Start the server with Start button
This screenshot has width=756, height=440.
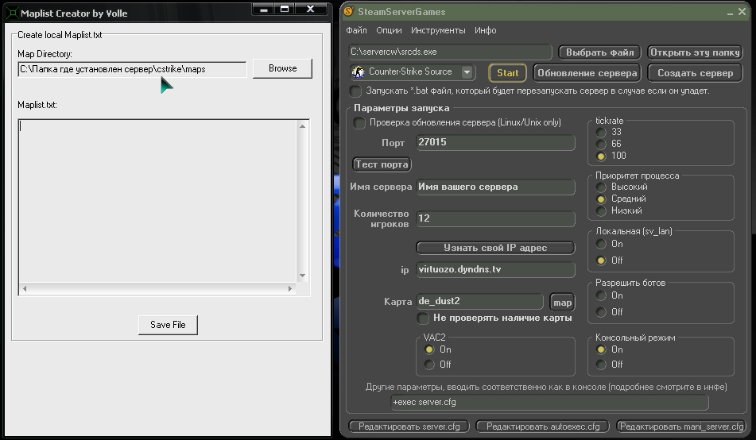(x=507, y=73)
